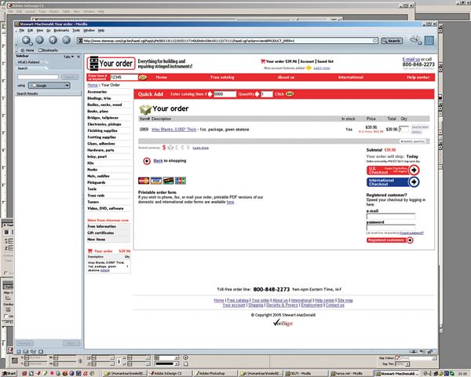
Task: Open the Back button history dropdown arrow
Action: pyautogui.click(x=31, y=44)
